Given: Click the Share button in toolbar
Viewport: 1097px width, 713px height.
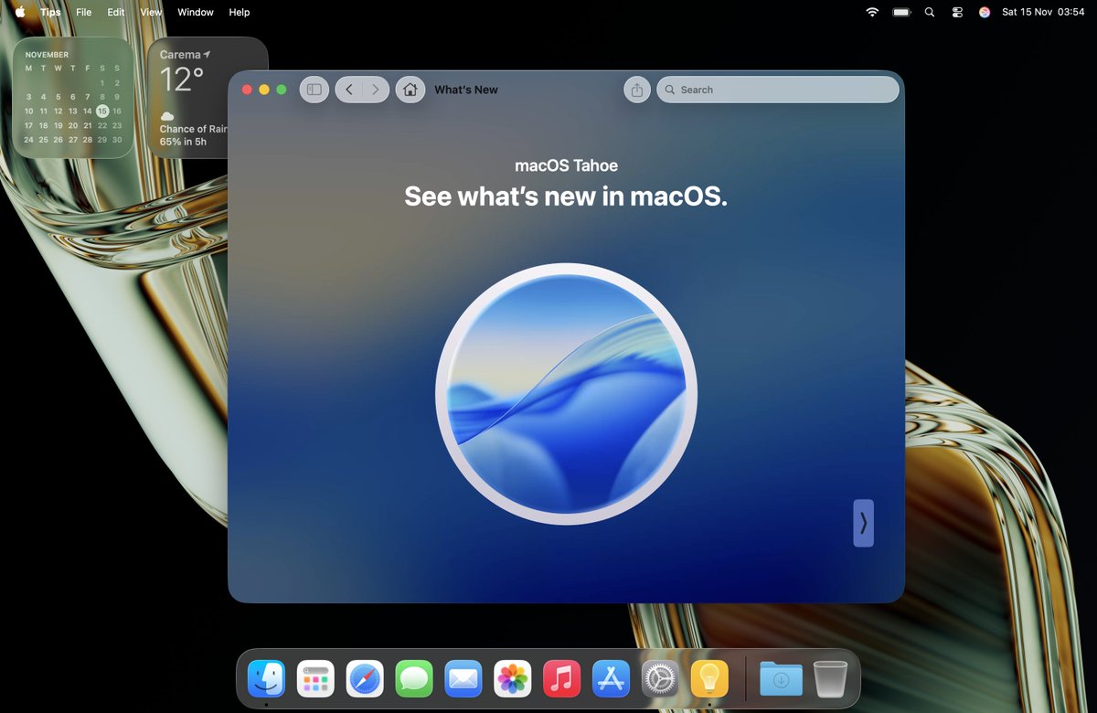Looking at the screenshot, I should [x=637, y=90].
